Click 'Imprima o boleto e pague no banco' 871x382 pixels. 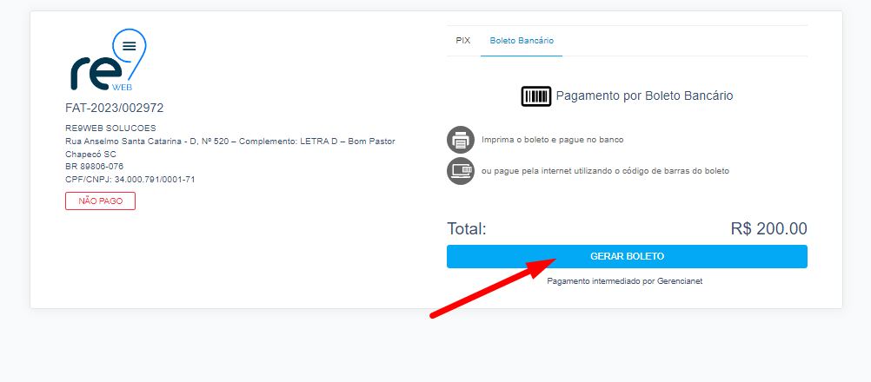(553, 140)
